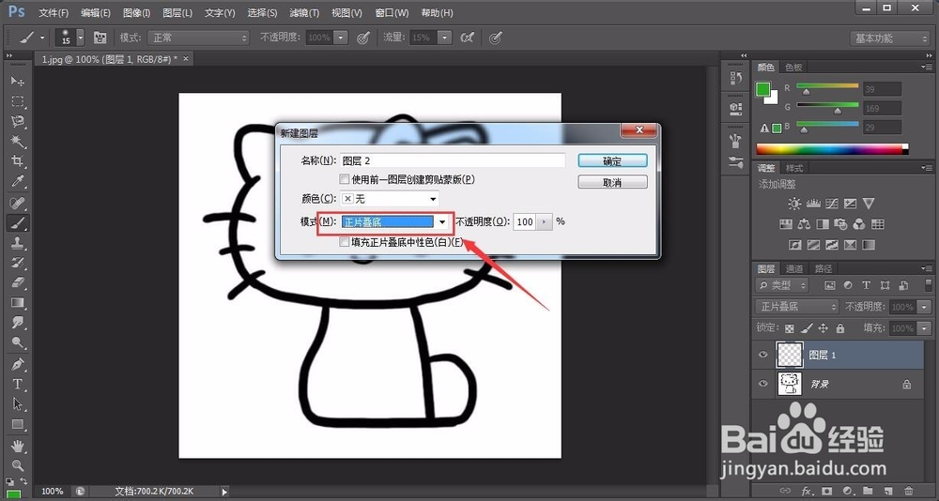The height and width of the screenshot is (501, 939).
Task: Open 类型 filter dropdown in Layers panel
Action: [782, 285]
